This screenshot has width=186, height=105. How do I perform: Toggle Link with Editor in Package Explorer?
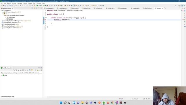(34, 8)
